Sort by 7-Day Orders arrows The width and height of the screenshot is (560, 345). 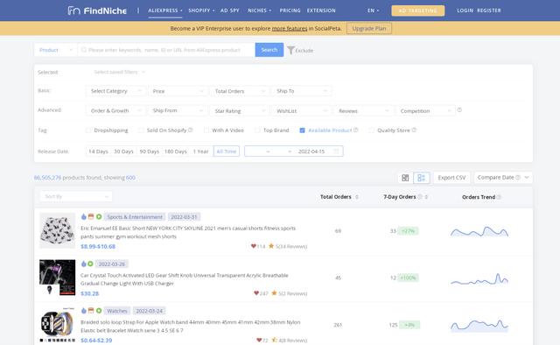pos(426,197)
